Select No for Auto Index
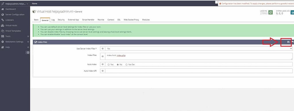Screen dimensions: 294x111 tap(118, 65)
